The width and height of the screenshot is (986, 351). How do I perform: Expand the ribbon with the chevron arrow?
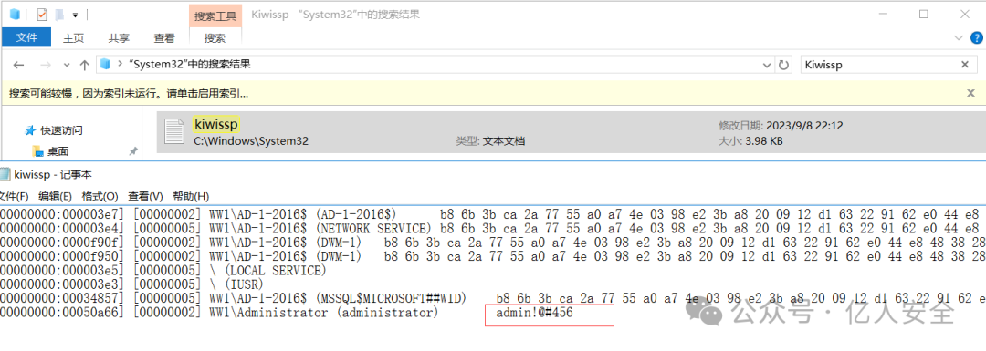click(958, 37)
